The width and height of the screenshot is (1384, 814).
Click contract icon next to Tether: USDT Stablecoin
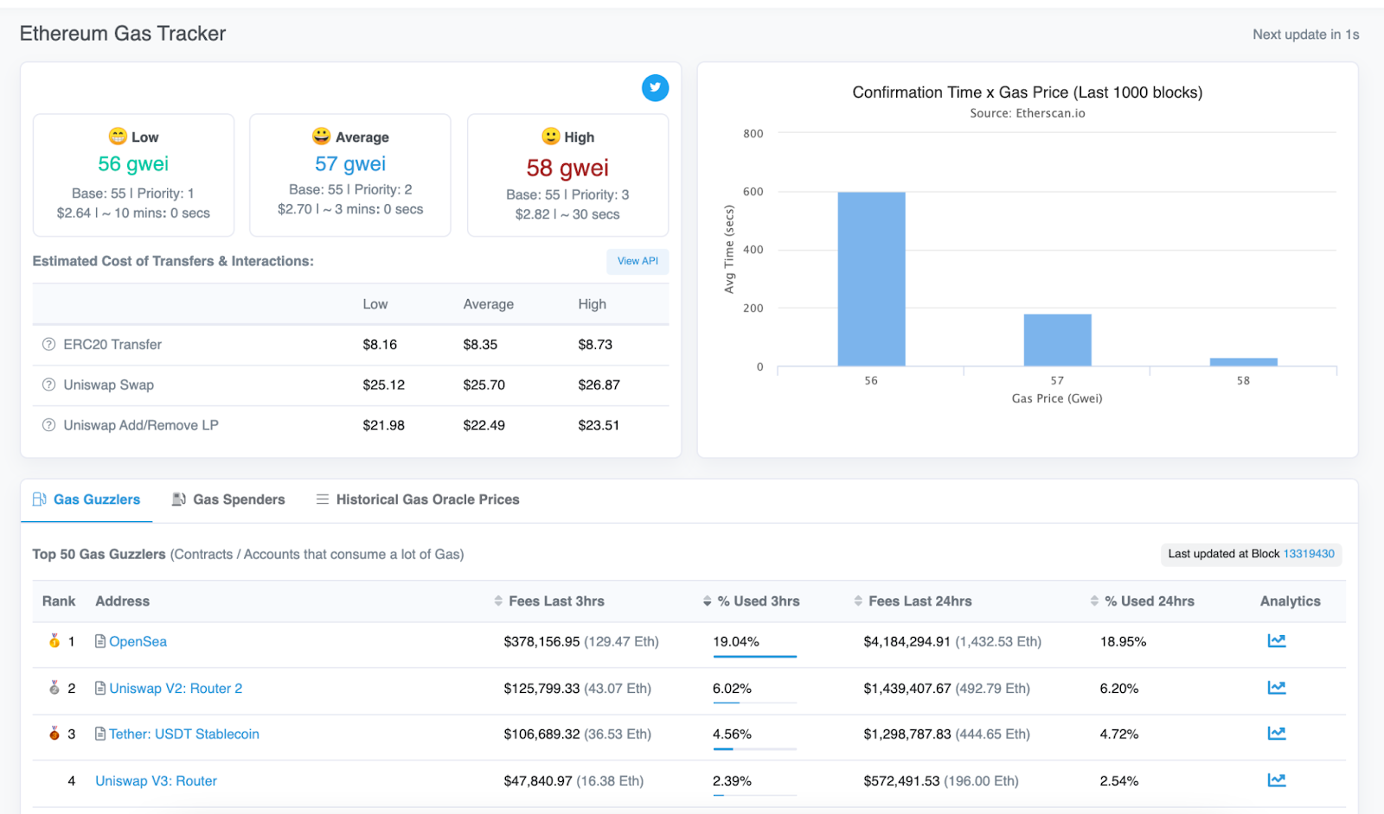[100, 734]
